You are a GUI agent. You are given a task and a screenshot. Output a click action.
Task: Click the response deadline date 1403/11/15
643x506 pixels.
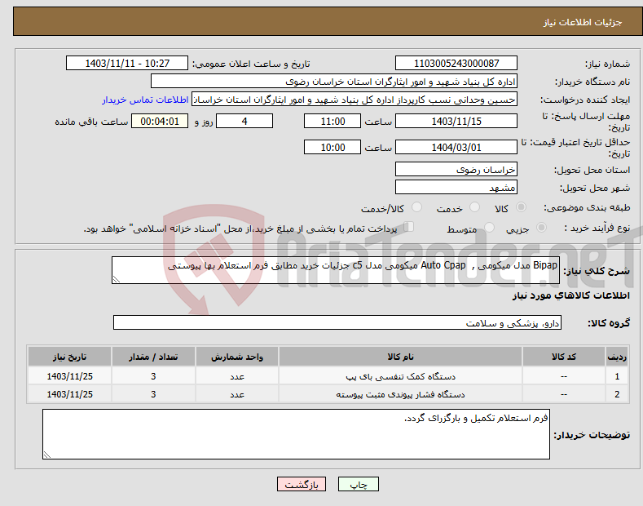click(x=456, y=121)
